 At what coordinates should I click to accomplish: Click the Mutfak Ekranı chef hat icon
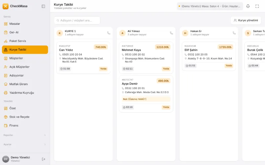[x=6, y=84]
